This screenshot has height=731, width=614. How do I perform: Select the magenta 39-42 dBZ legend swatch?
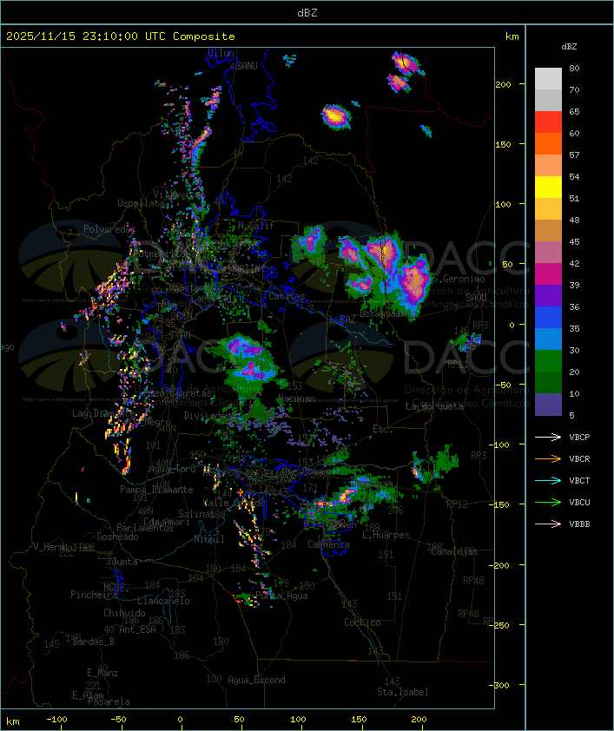click(x=548, y=274)
